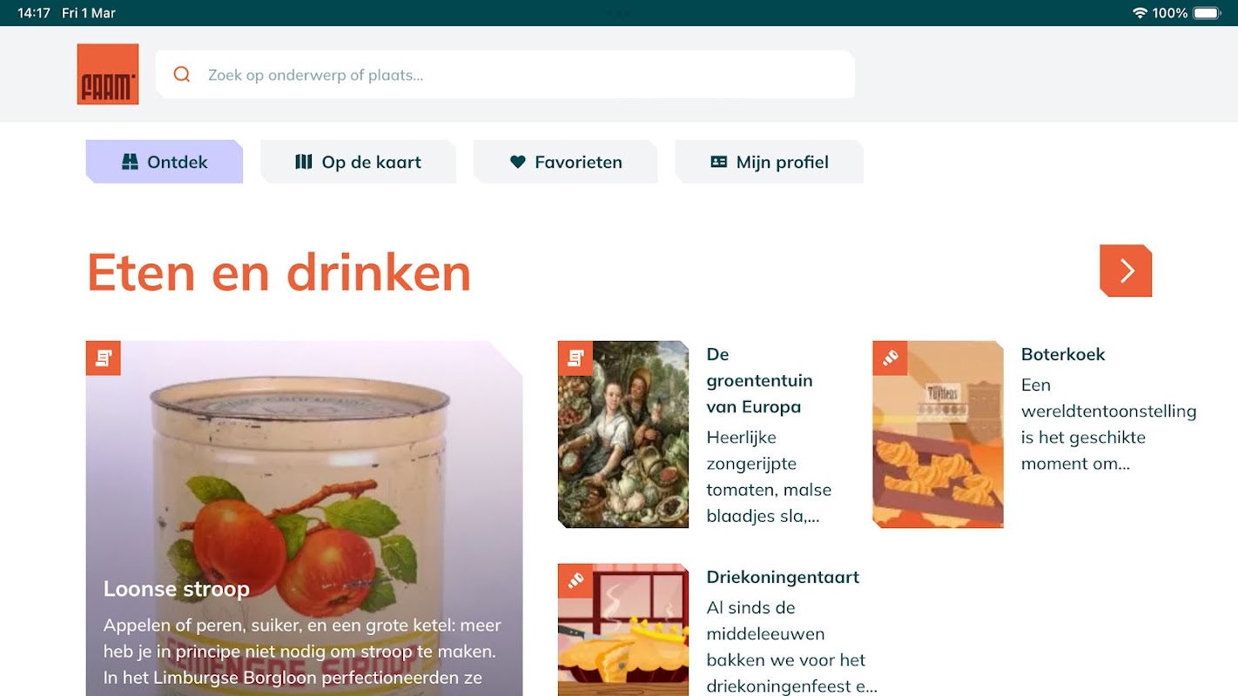Tap the orange next arrow button

point(1126,271)
